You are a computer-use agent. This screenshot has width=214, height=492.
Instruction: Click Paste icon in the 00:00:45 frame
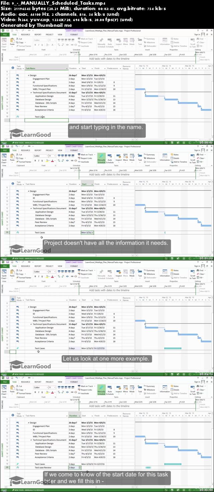(12, 41)
